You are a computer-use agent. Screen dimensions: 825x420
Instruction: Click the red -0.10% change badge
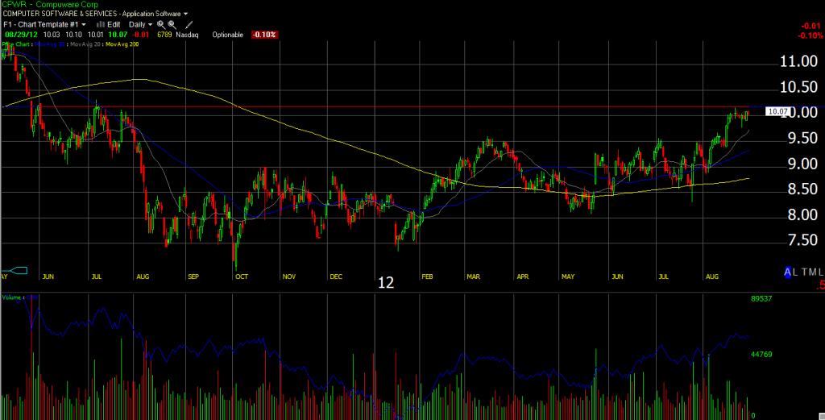[x=263, y=35]
